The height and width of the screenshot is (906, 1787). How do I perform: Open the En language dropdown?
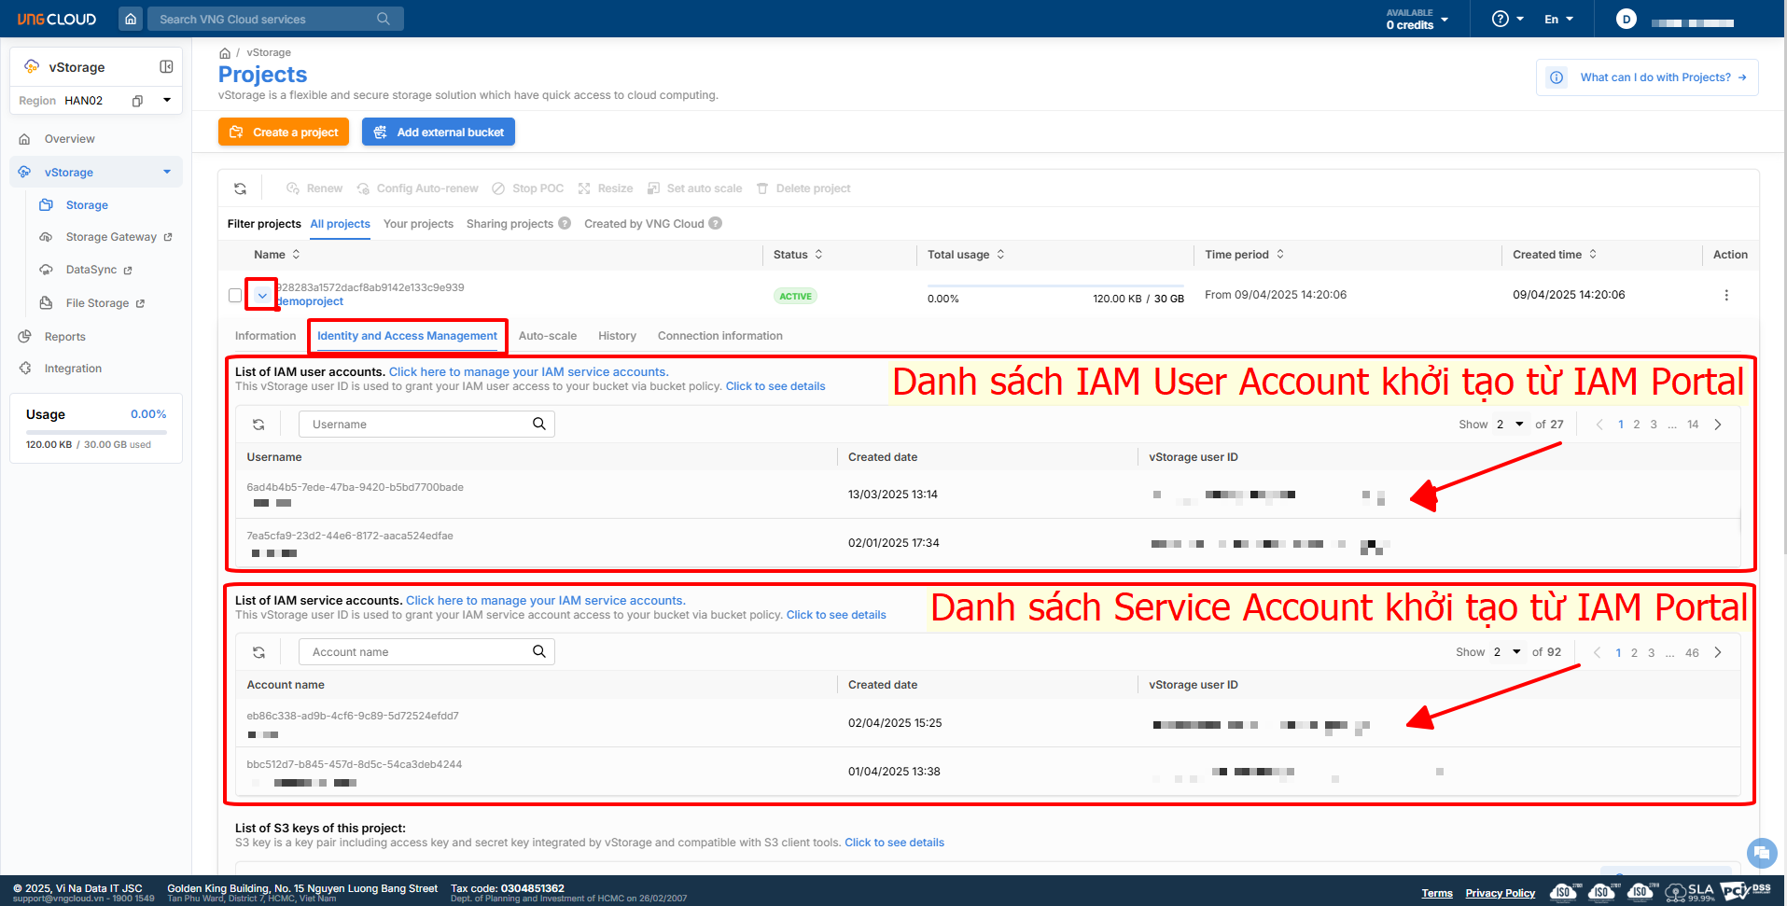point(1558,19)
